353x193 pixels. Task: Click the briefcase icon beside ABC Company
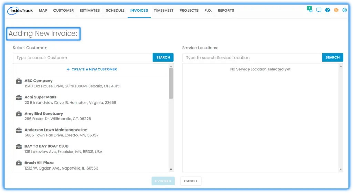tap(19, 81)
